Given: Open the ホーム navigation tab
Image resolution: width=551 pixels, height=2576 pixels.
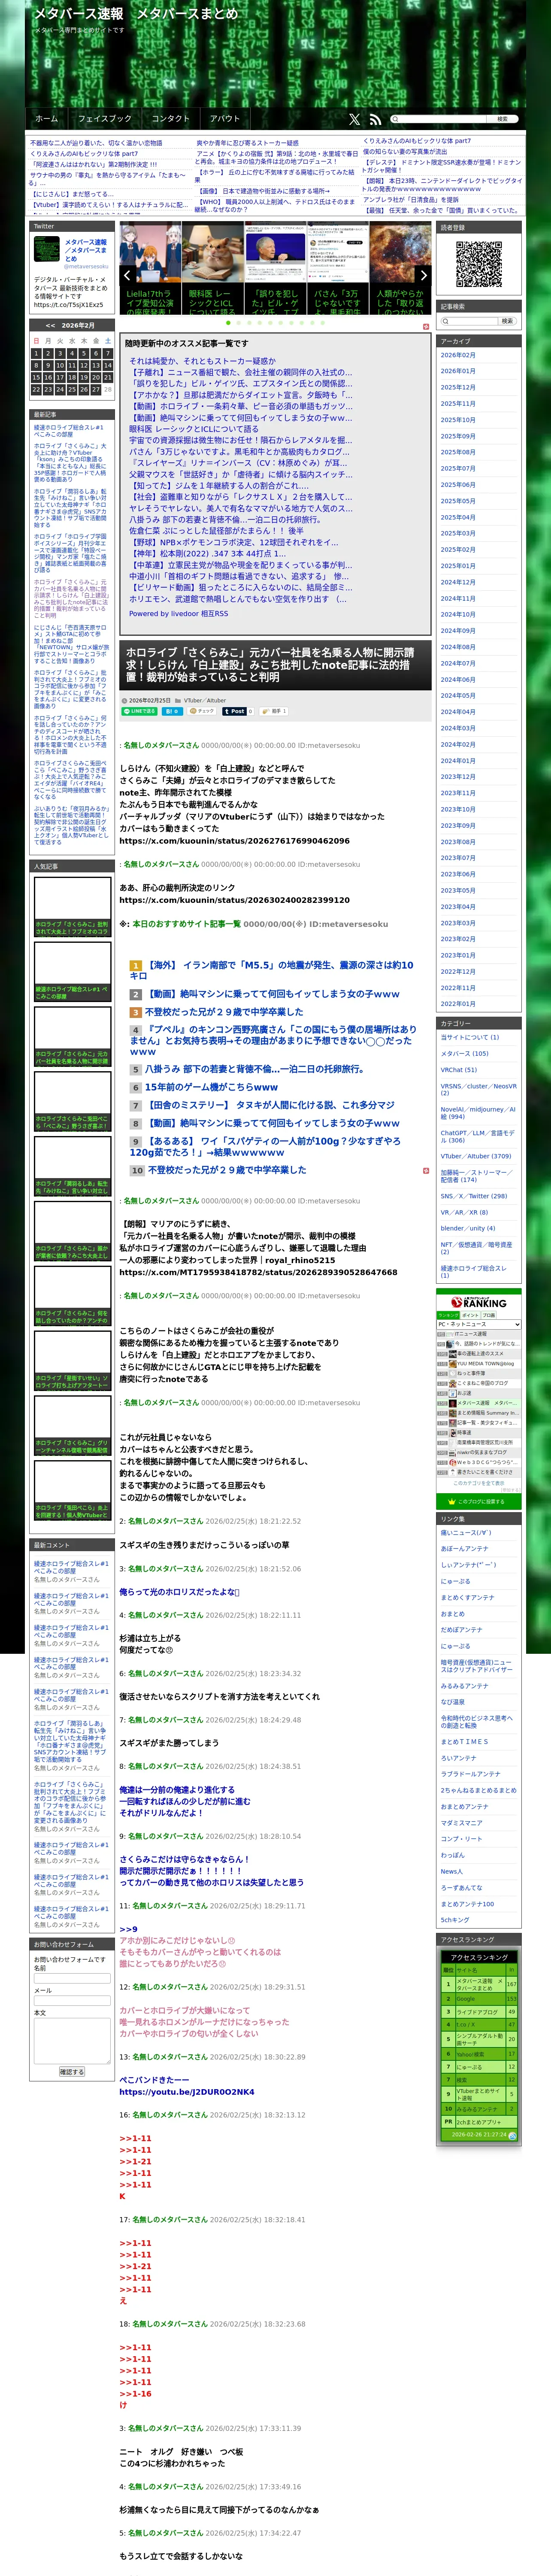Looking at the screenshot, I should click(x=47, y=119).
